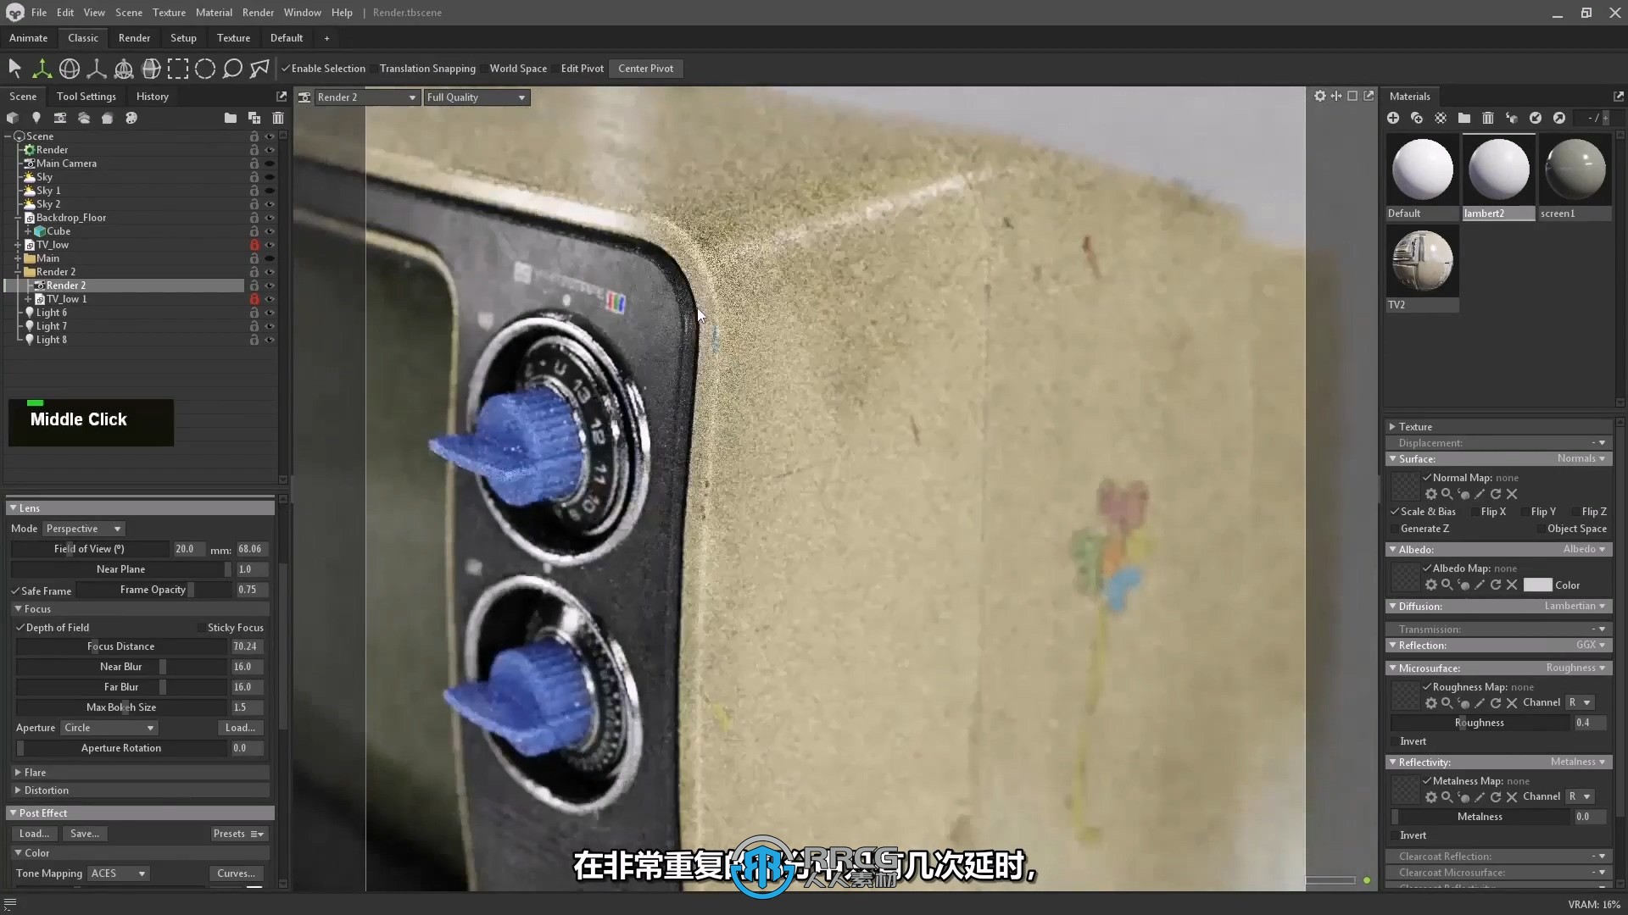Enable Sticky Focus checkbox
The image size is (1628, 915).
202,628
